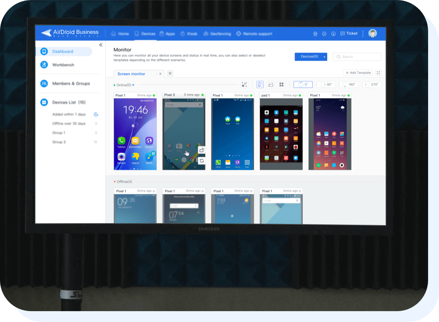Open the Kiosk tab in top navigation

(189, 33)
